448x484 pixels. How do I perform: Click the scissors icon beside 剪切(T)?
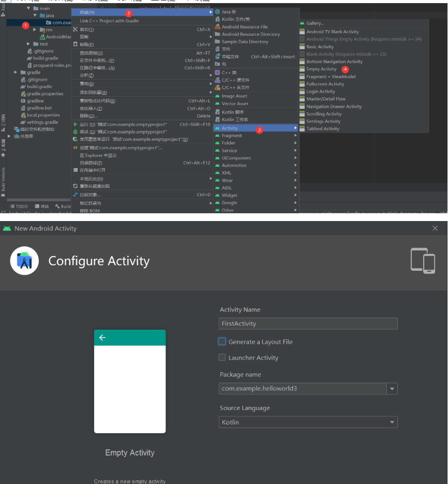76,30
